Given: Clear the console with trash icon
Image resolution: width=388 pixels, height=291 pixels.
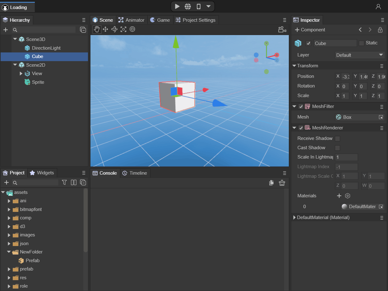Looking at the screenshot, I should coord(282,183).
